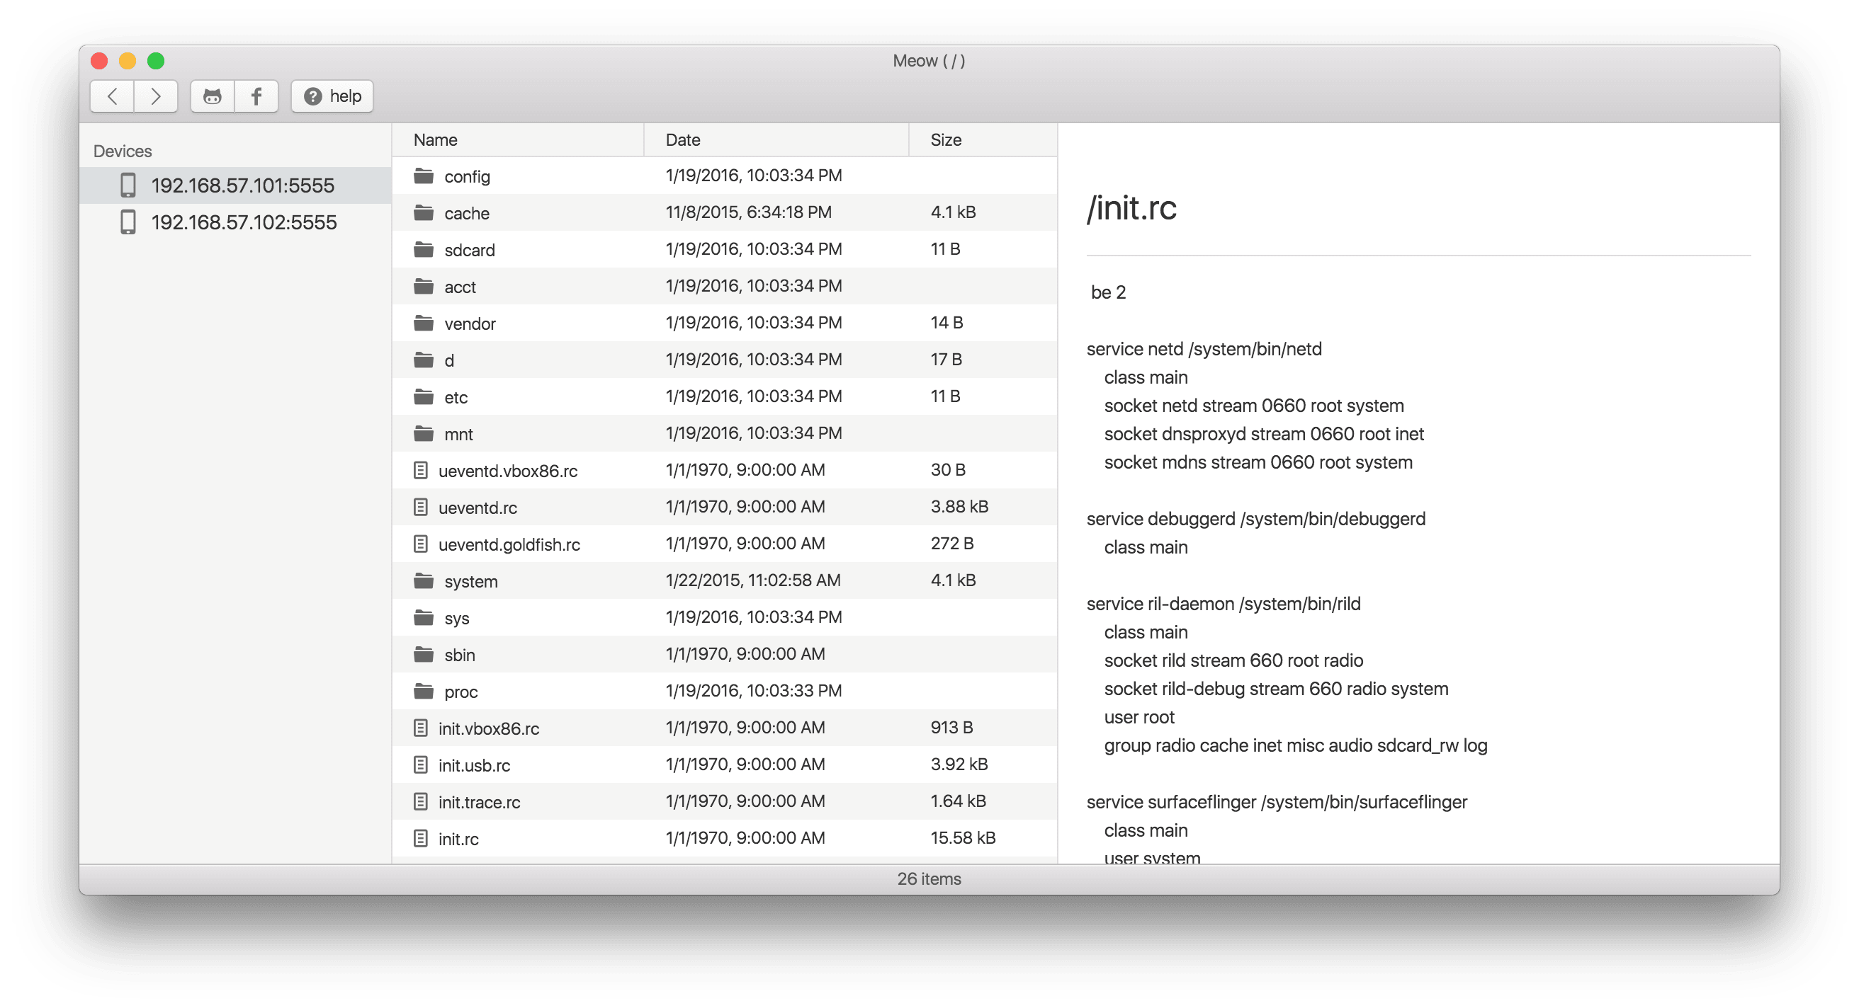Image resolution: width=1859 pixels, height=1008 pixels.
Task: Open the proc folder
Action: pyautogui.click(x=460, y=691)
